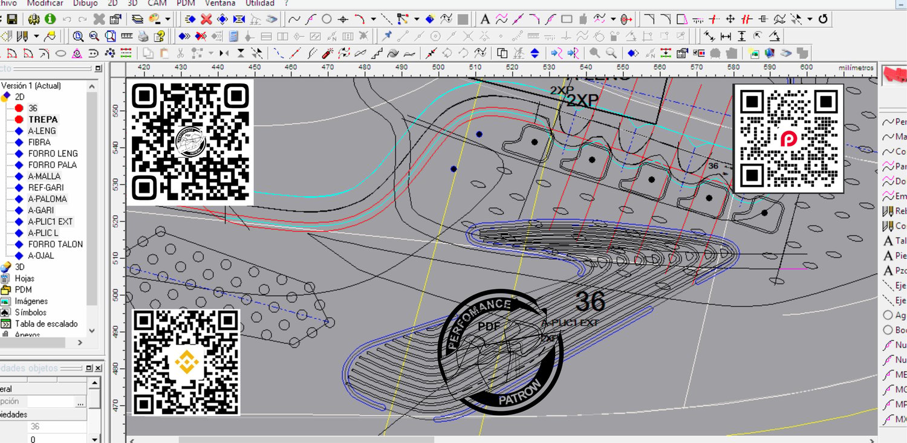This screenshot has height=443, width=907.
Task: Click the pink spiral triangle tool
Action: (77, 53)
